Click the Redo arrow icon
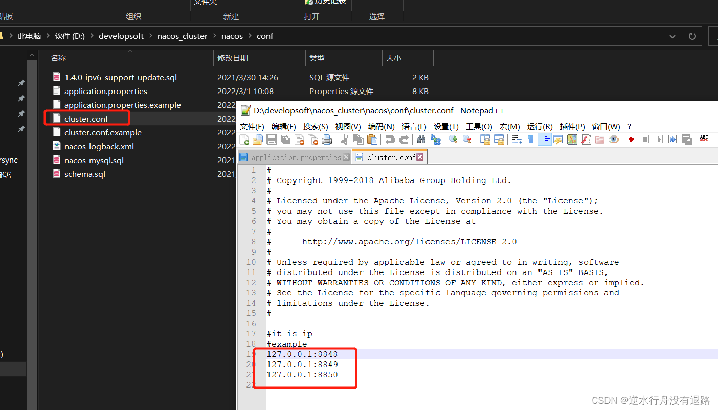The image size is (718, 410). (x=403, y=139)
